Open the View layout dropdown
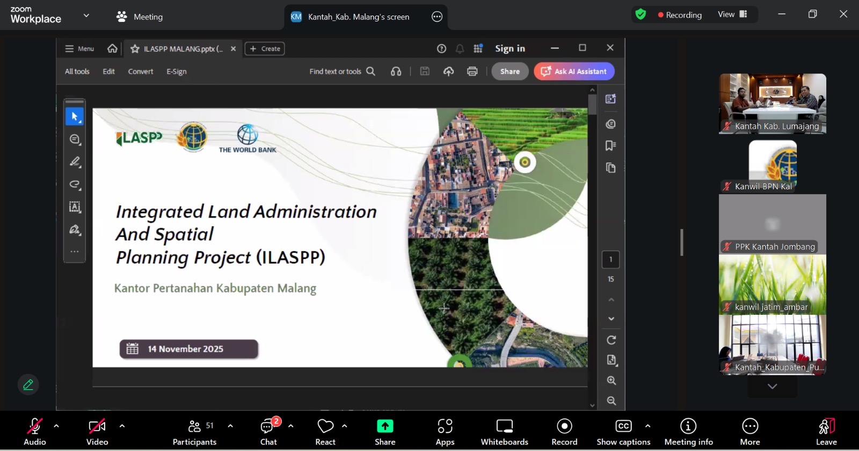Screen dimensions: 859x451 [x=732, y=14]
